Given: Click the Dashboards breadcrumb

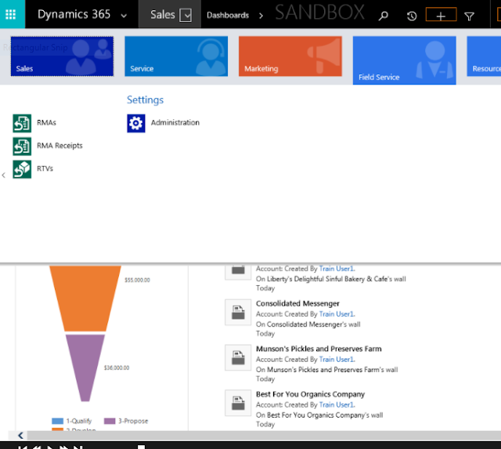Looking at the screenshot, I should 228,15.
